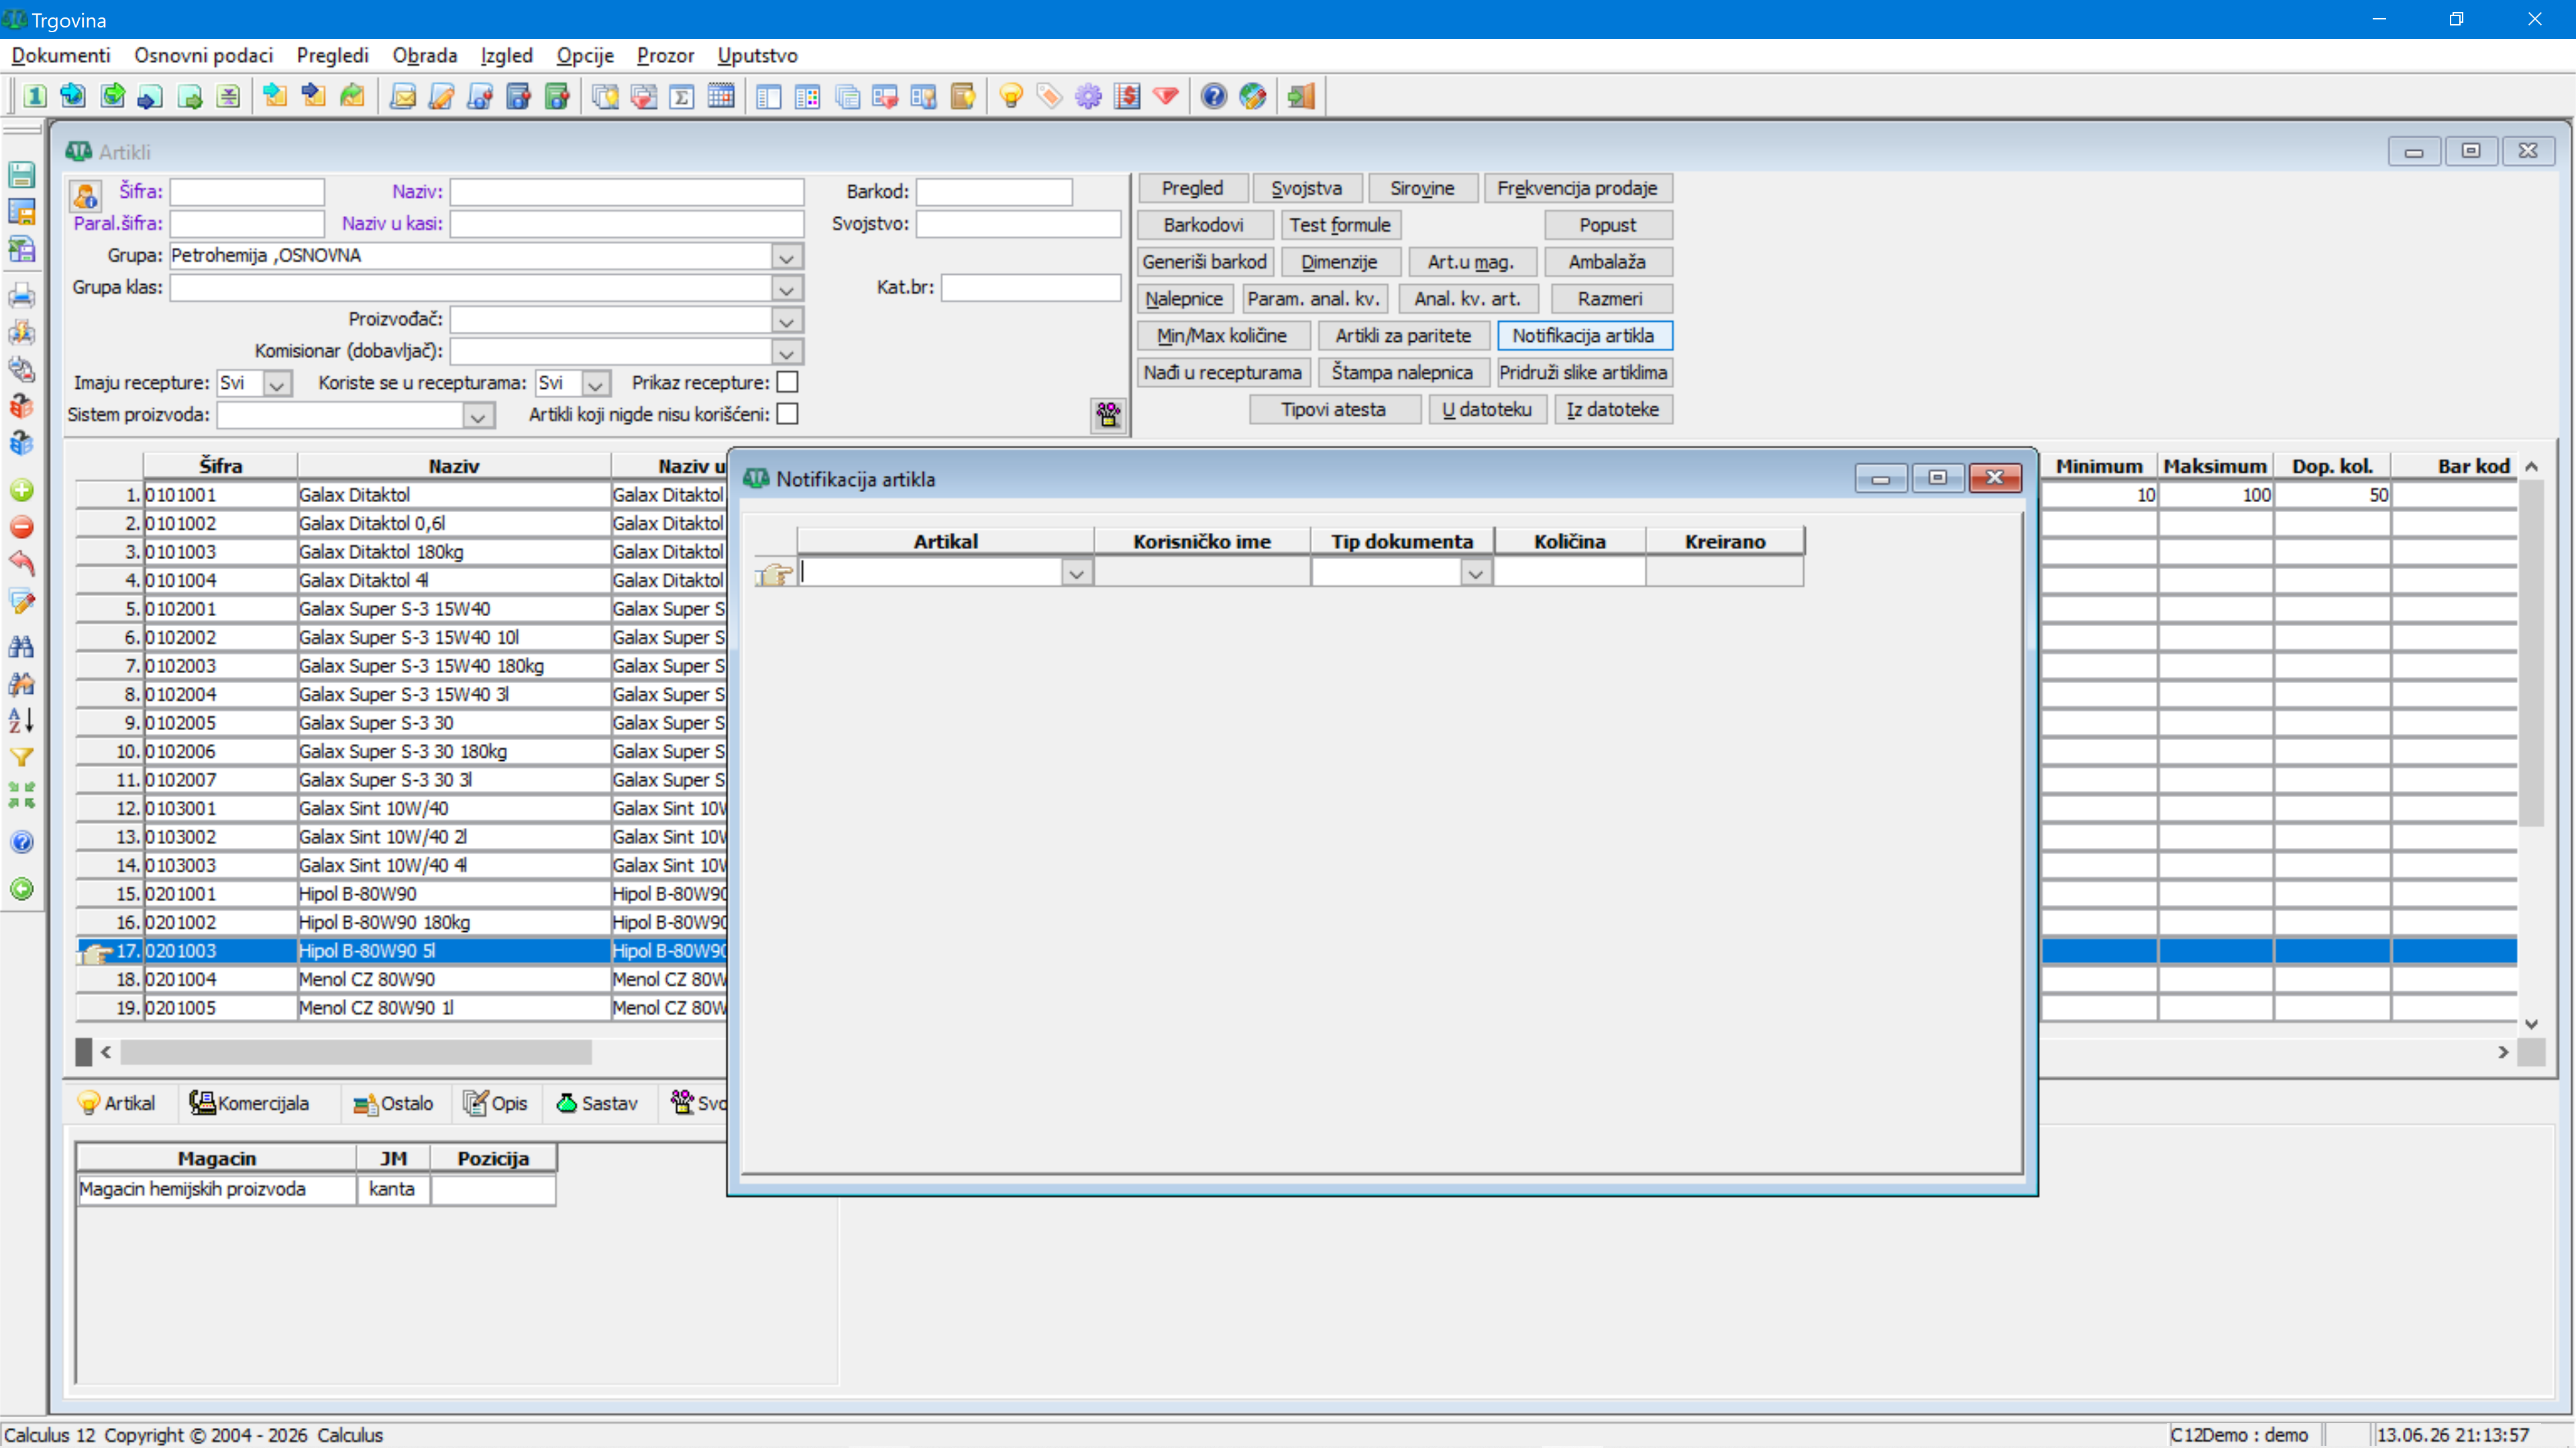
Task: Click the blue help question icon in toolbar
Action: pos(1213,96)
